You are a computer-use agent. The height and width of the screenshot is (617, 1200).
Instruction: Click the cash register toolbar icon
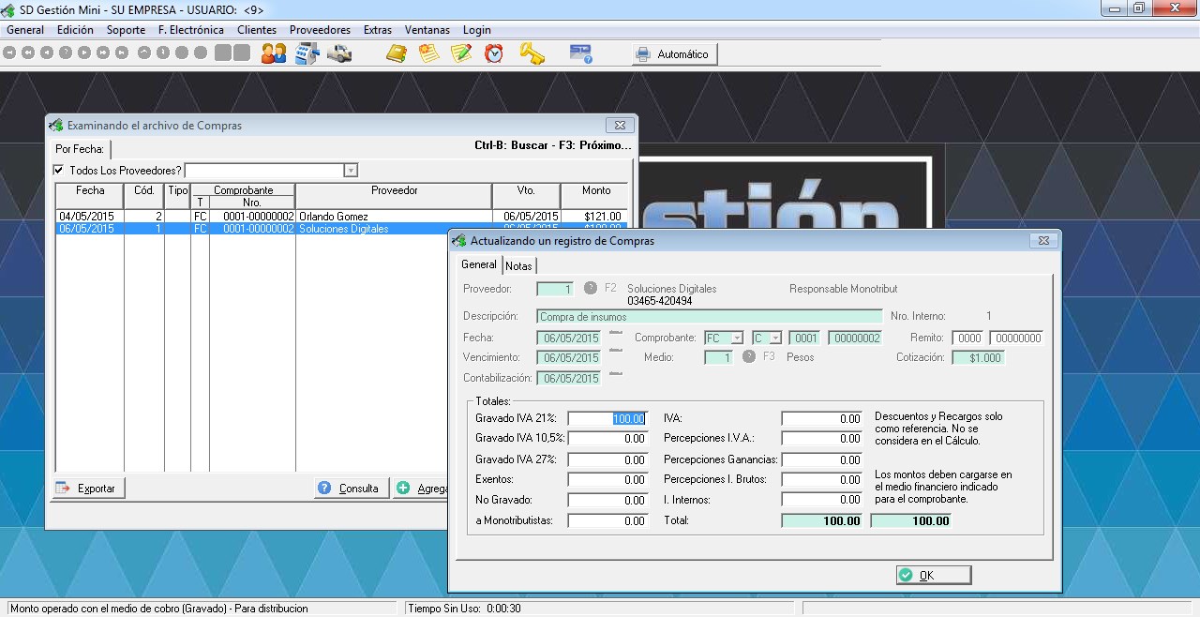307,53
